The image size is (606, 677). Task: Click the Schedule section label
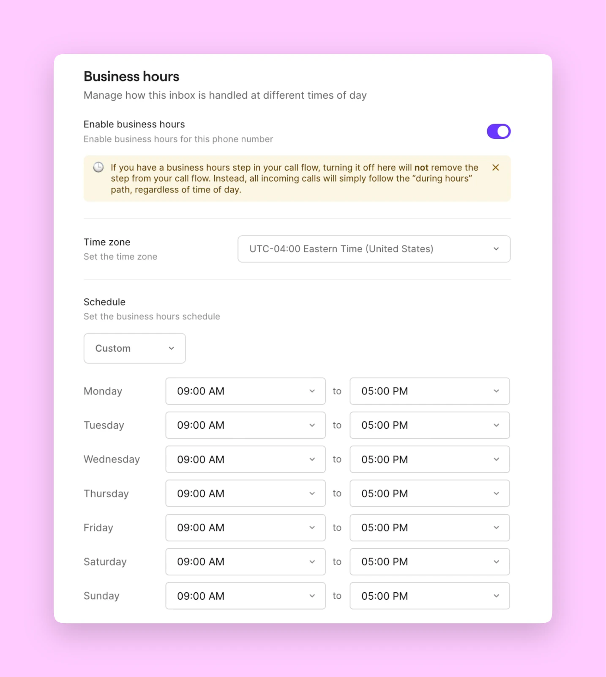(x=104, y=302)
